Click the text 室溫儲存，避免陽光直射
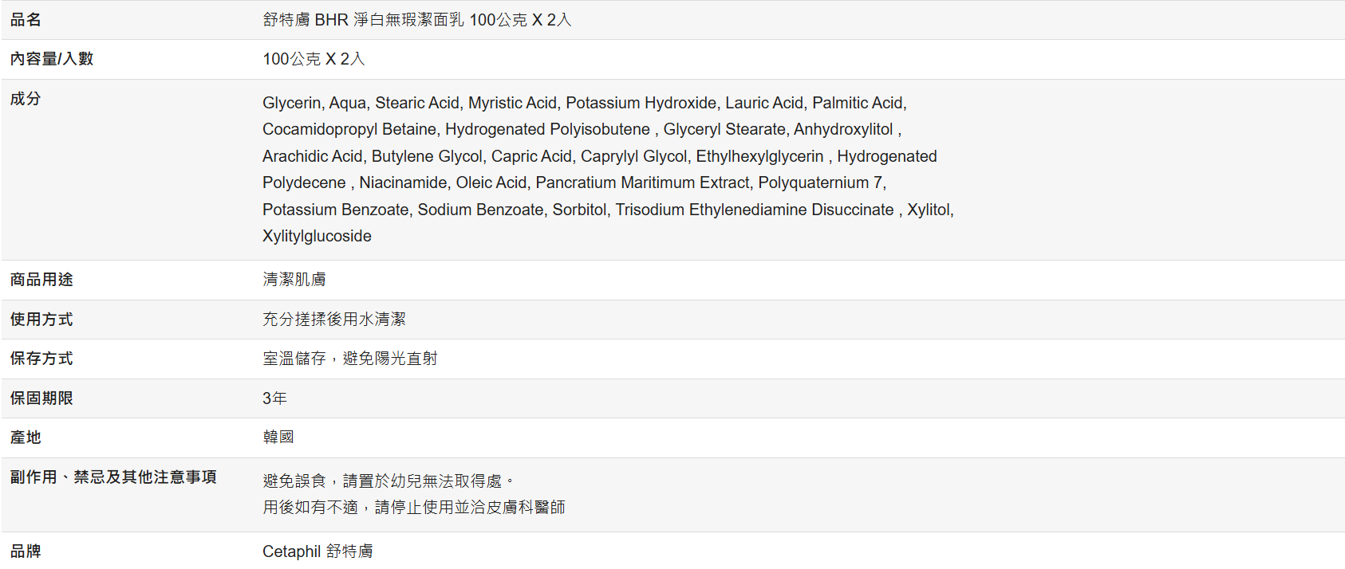This screenshot has height=569, width=1345. point(350,359)
